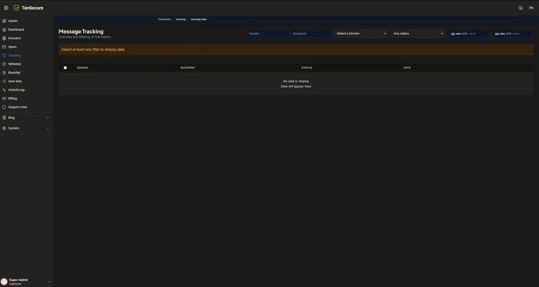Sort by the RECIPIENT column header

tap(187, 68)
